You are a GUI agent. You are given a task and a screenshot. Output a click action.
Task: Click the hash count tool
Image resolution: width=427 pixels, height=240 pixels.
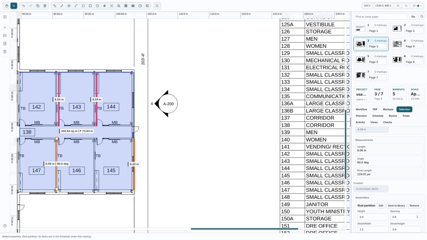104,6
